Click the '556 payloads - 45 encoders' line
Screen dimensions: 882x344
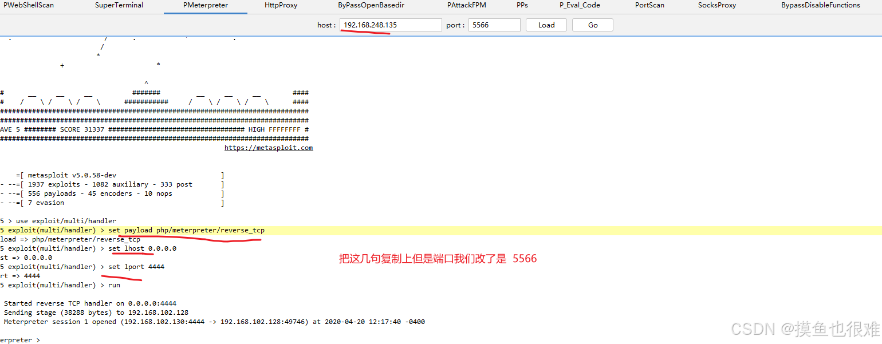point(100,193)
